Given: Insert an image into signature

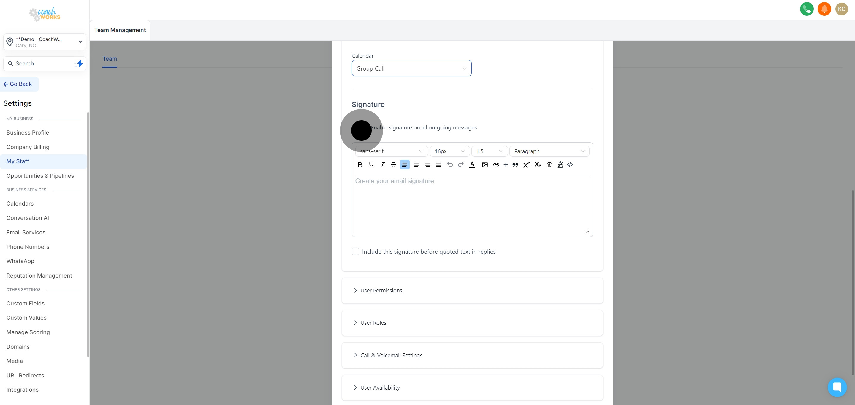Looking at the screenshot, I should click(485, 165).
